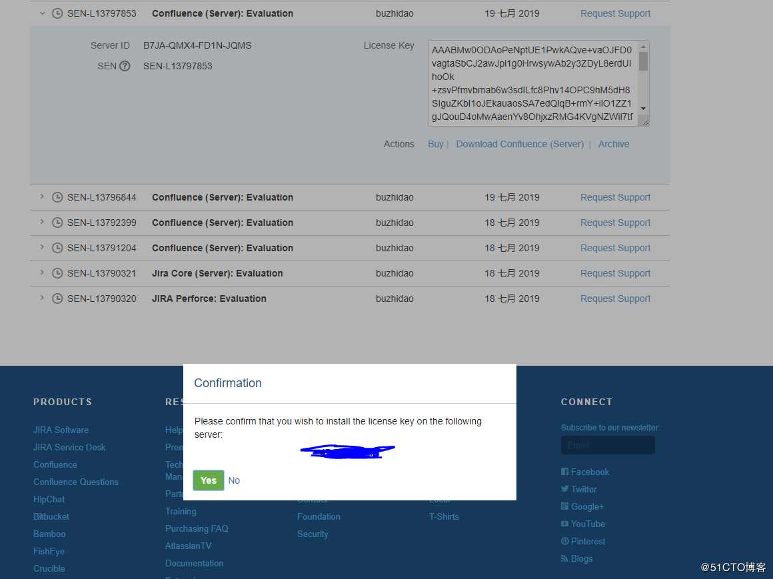
Task: Open Security footer link
Action: (x=313, y=534)
